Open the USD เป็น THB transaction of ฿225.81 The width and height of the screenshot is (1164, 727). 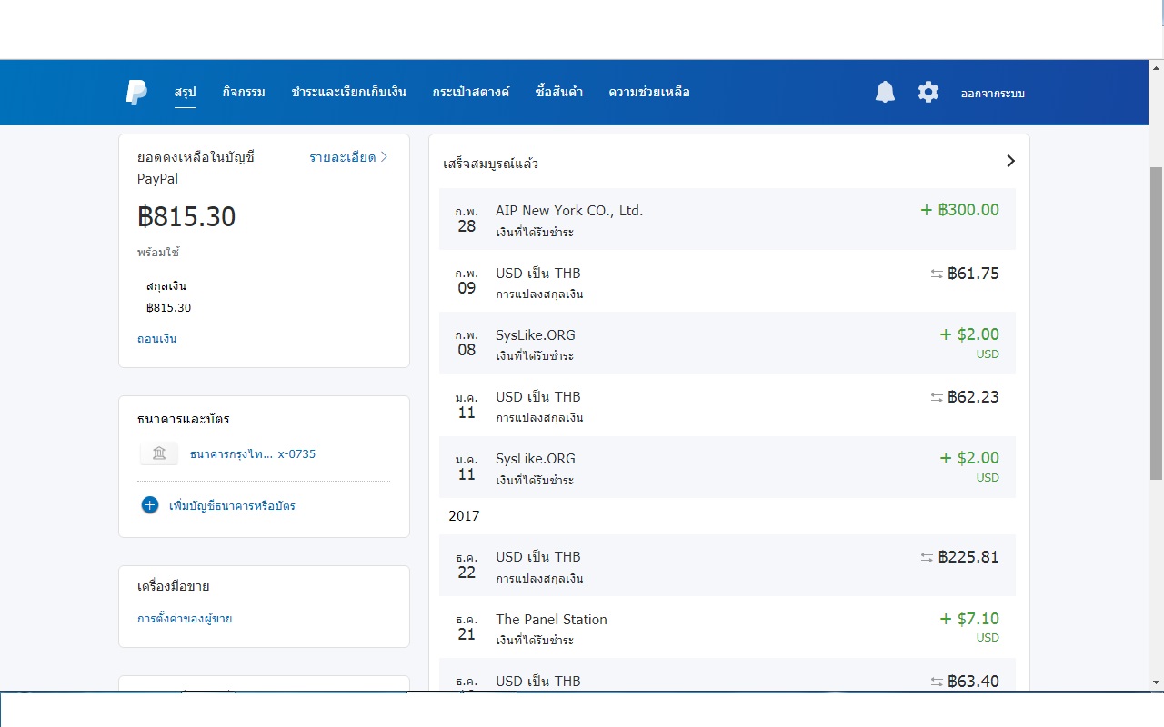(x=727, y=564)
